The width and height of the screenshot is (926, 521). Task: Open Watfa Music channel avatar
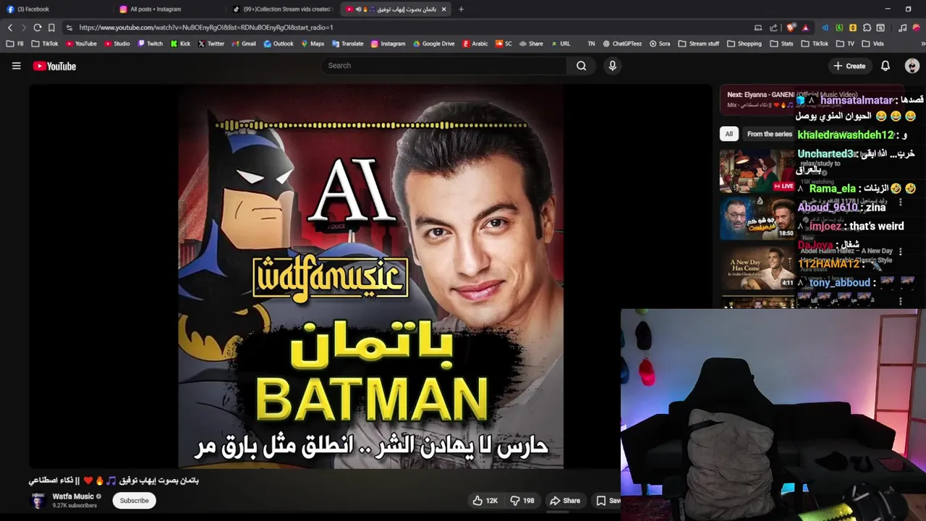[x=38, y=501]
